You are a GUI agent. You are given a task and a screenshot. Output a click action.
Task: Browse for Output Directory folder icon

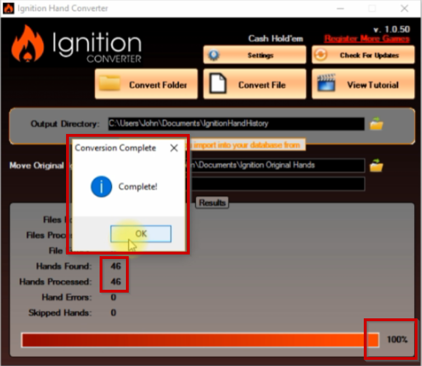(376, 124)
